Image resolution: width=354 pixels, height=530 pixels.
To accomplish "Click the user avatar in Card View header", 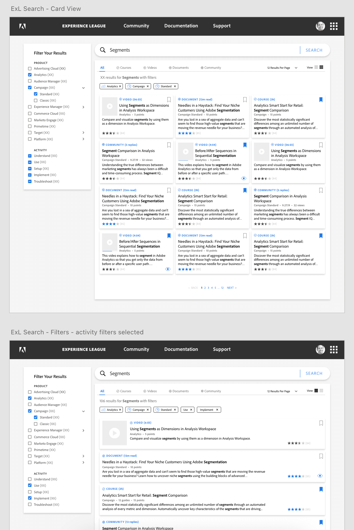I will pyautogui.click(x=320, y=26).
